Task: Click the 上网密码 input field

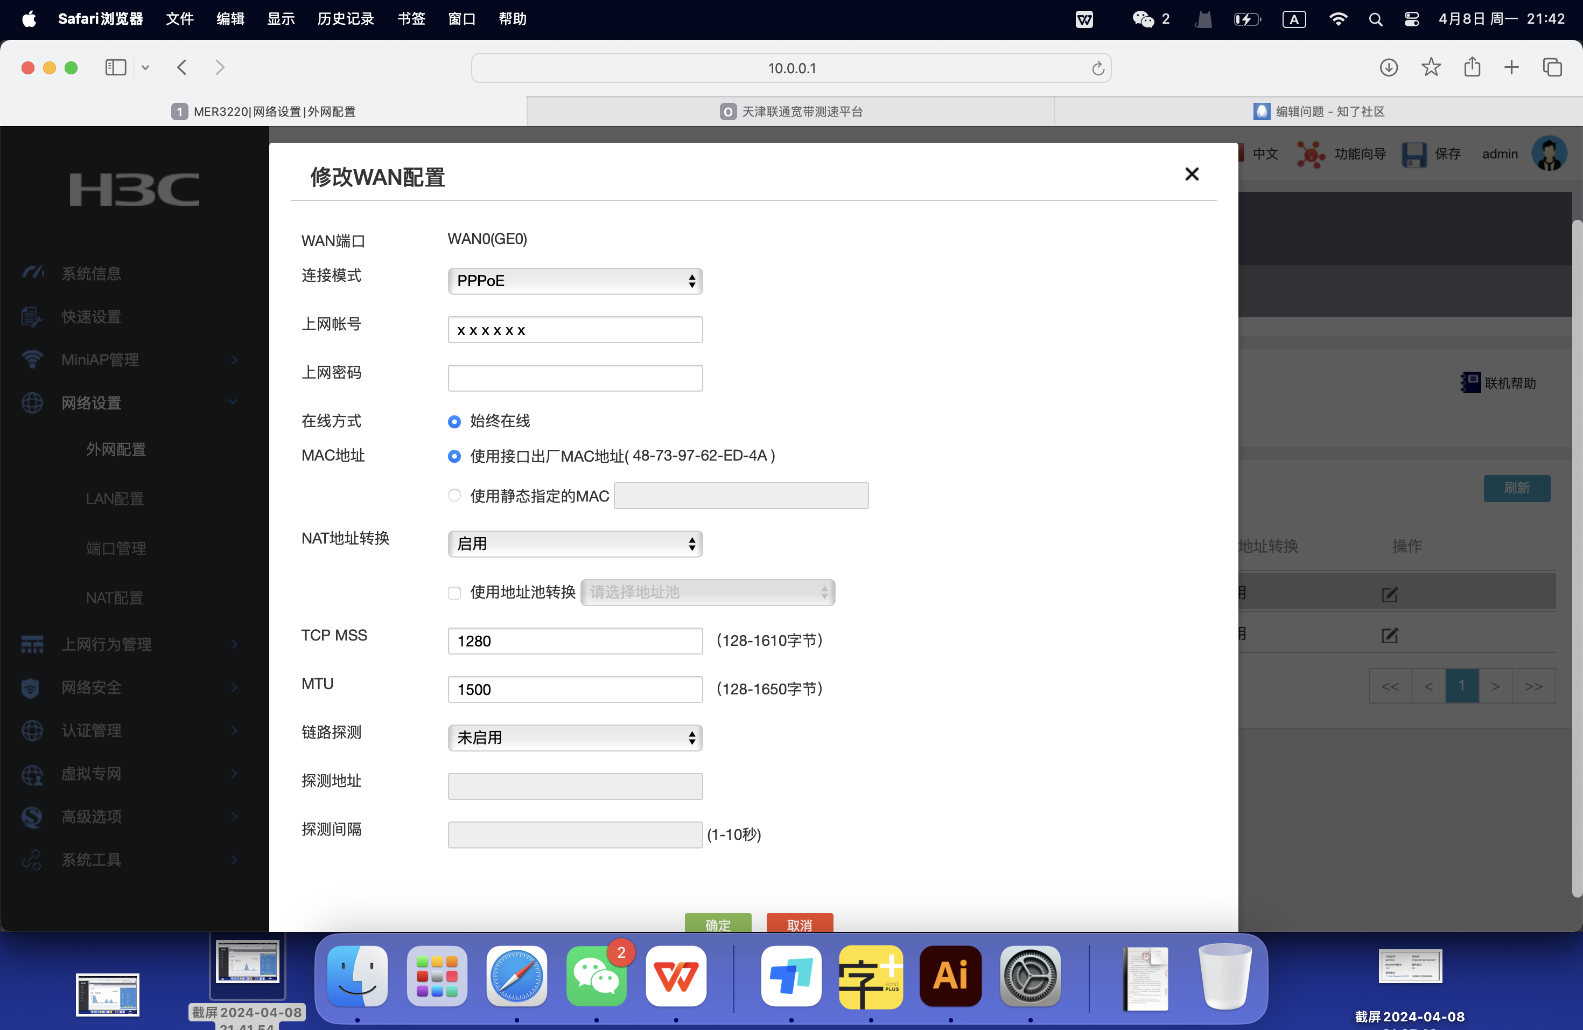Action: click(x=575, y=377)
